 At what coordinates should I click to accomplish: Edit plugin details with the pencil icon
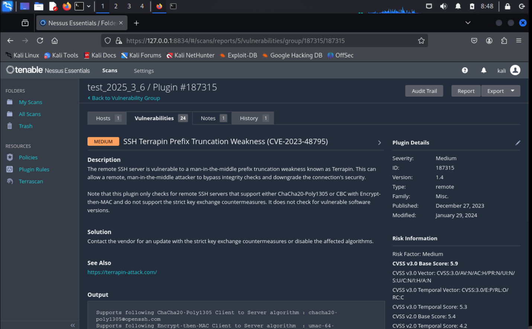[x=517, y=143]
